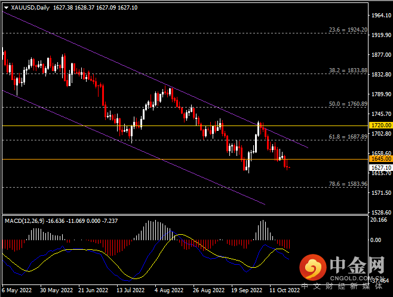Click the 13 Jul 2022 date marker
This screenshot has width=393, height=297.
coord(130,290)
